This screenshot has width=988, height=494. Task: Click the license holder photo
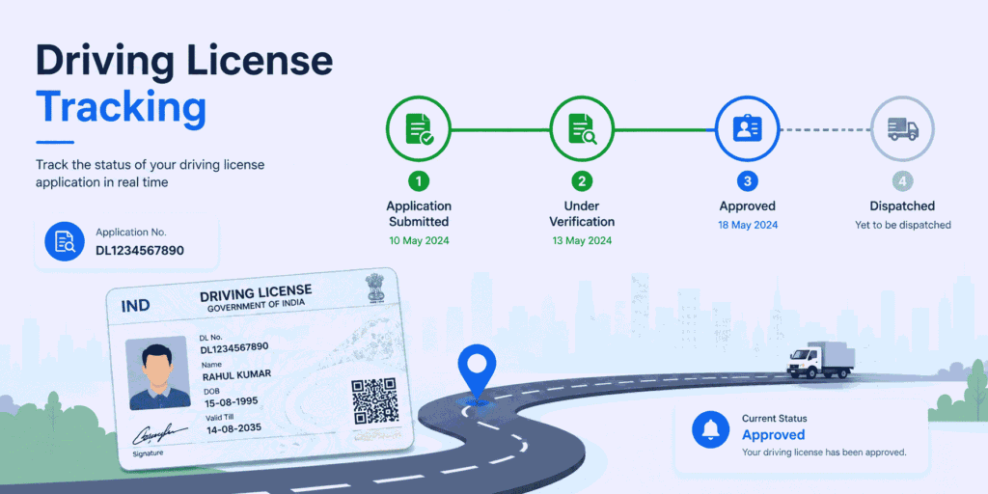point(159,373)
